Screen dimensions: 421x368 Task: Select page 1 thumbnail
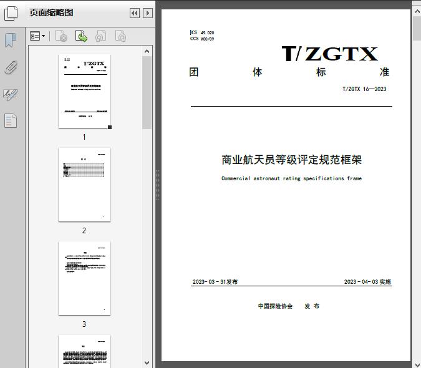coord(84,91)
